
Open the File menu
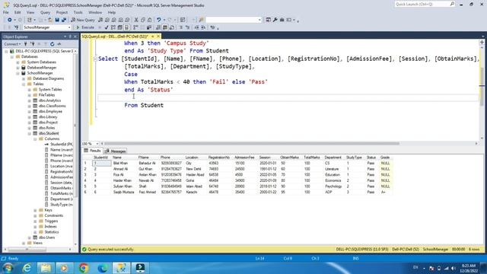click(x=6, y=12)
